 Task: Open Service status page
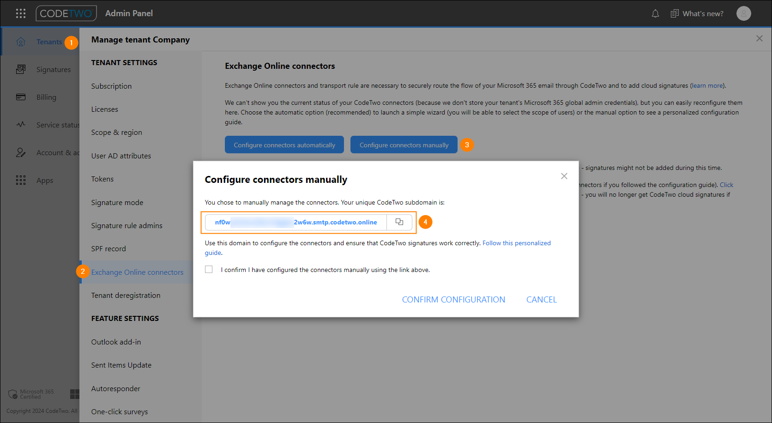click(x=58, y=125)
